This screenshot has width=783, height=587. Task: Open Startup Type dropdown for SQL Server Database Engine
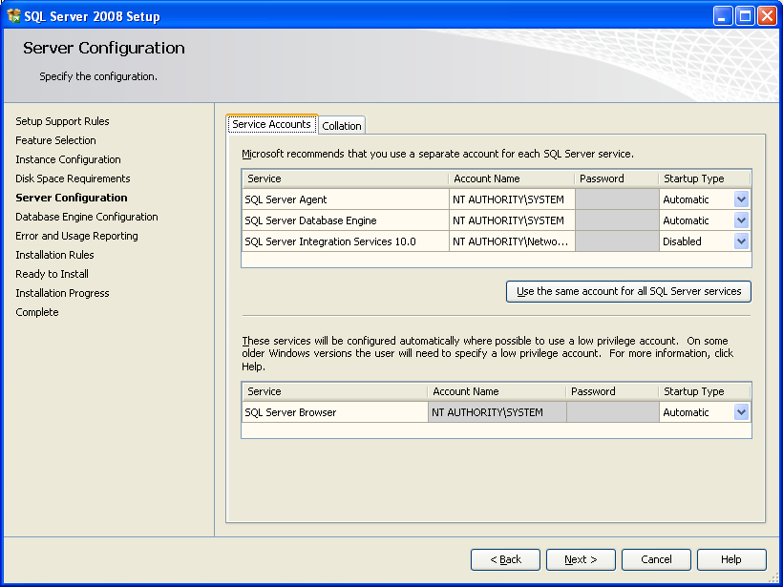pyautogui.click(x=741, y=220)
